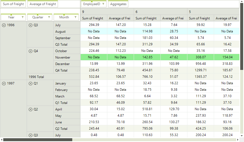Click the horizontal scrollbar thumb

point(38,140)
